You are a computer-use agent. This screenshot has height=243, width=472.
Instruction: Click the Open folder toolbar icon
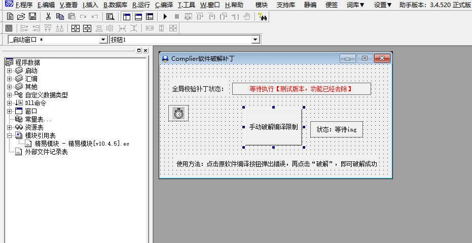(x=21, y=16)
